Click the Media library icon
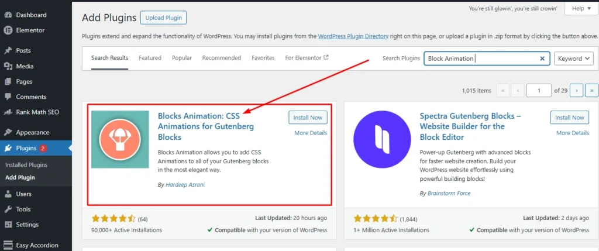The width and height of the screenshot is (599, 251). (8, 66)
